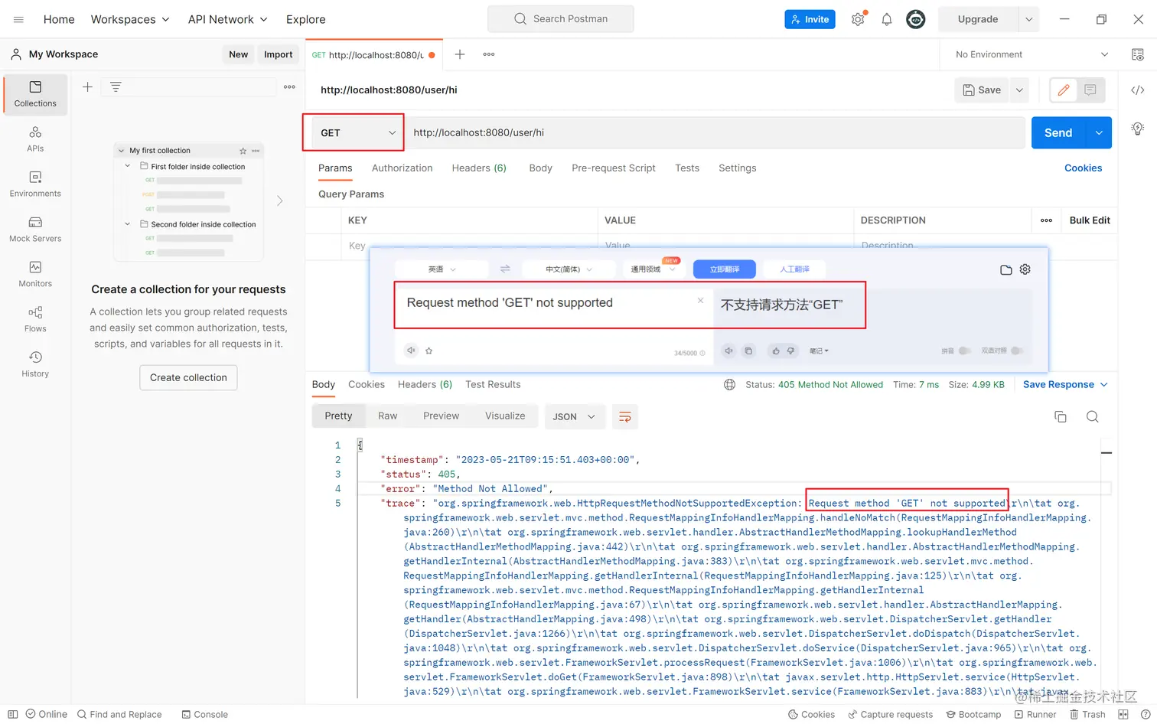The width and height of the screenshot is (1157, 724).
Task: Like the translation with thumbs up
Action: 776,351
